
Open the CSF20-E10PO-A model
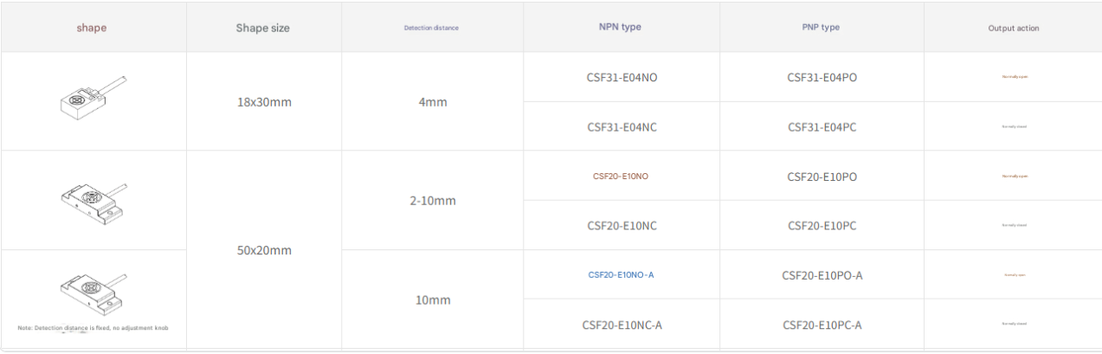(822, 275)
